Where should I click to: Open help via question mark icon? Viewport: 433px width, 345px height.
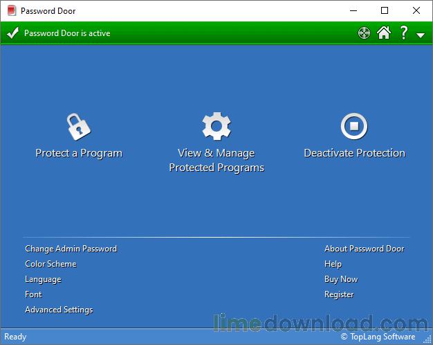click(404, 33)
